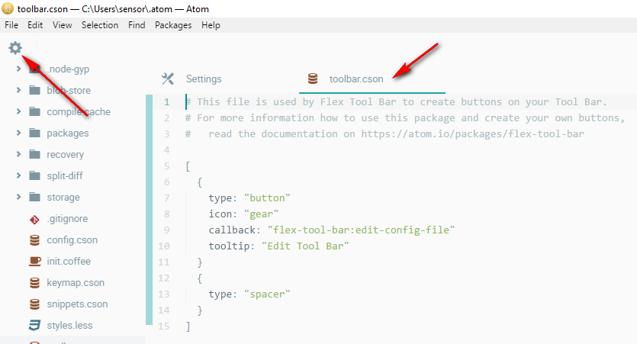
Task: Open the File menu
Action: pos(11,25)
